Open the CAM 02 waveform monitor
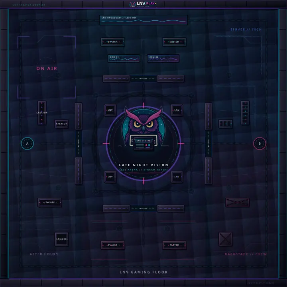Image resolution: width=287 pixels, height=287 pixels. 163,58
